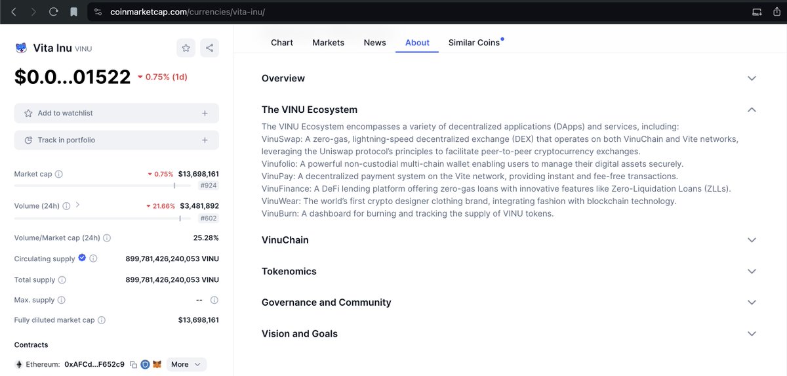Select the About tab

point(417,43)
